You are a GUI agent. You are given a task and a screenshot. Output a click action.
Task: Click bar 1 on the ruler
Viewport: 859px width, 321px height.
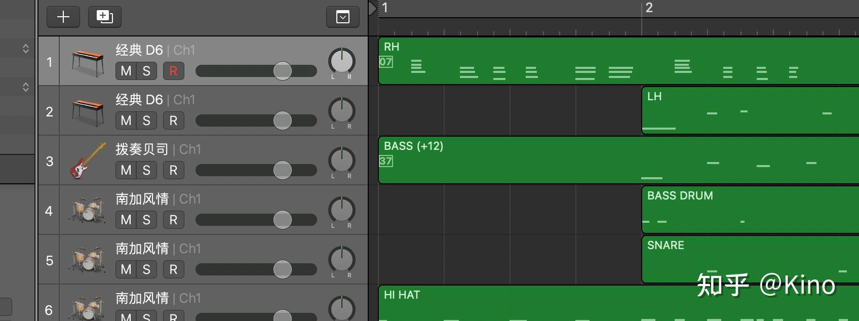point(385,8)
